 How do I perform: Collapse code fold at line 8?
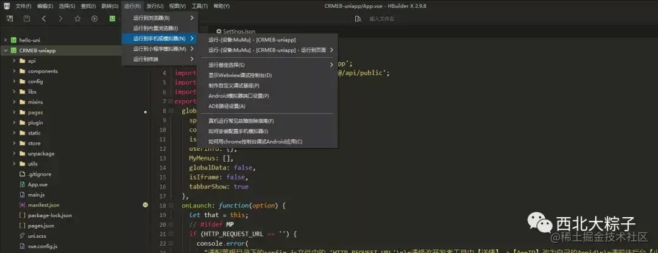coord(171,111)
